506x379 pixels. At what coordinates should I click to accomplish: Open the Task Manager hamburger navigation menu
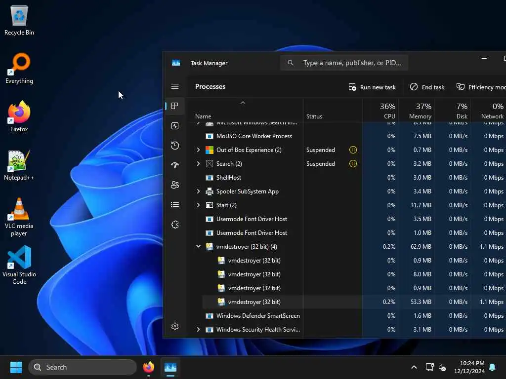coord(175,86)
